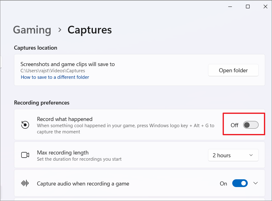Viewport: 272px width, 201px height.
Task: Open the 2 hours max recording length dropdown
Action: (233, 155)
